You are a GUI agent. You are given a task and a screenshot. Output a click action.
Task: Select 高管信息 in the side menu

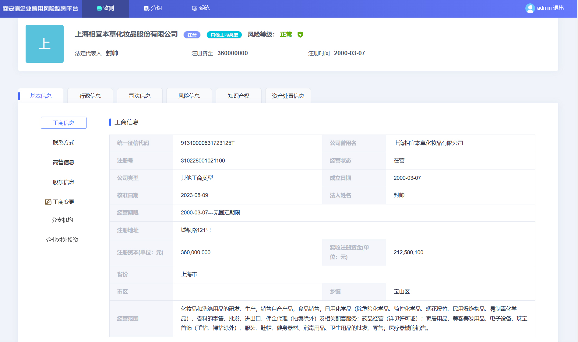[64, 162]
